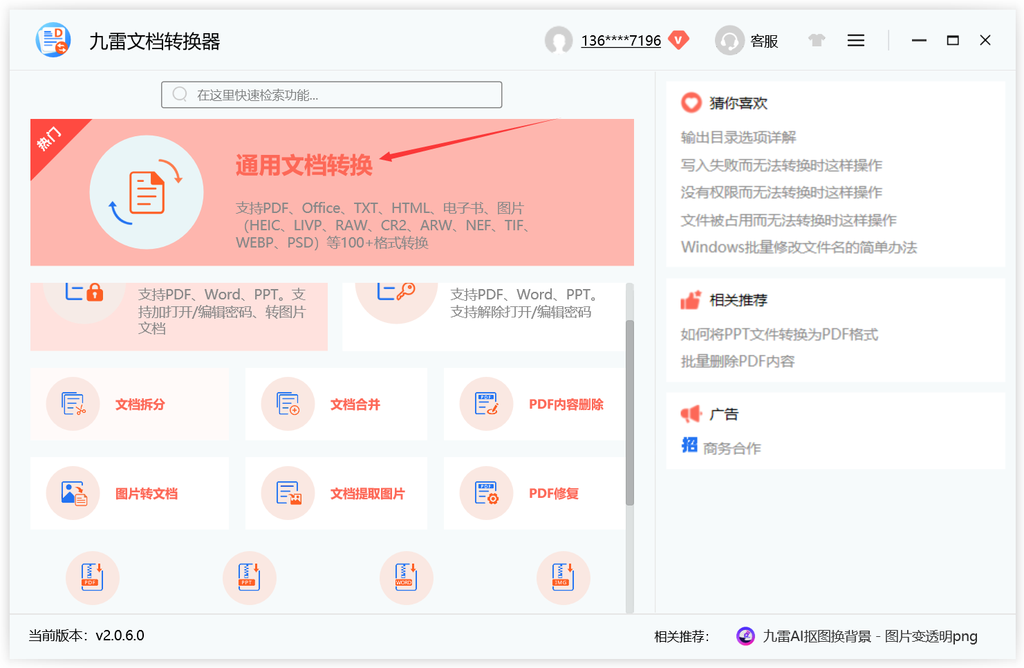
Task: Click the search box for quick function lookup
Action: (332, 95)
